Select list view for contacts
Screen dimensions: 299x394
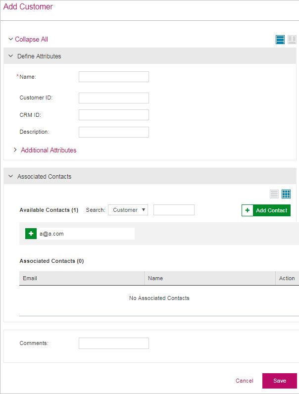[x=274, y=194]
